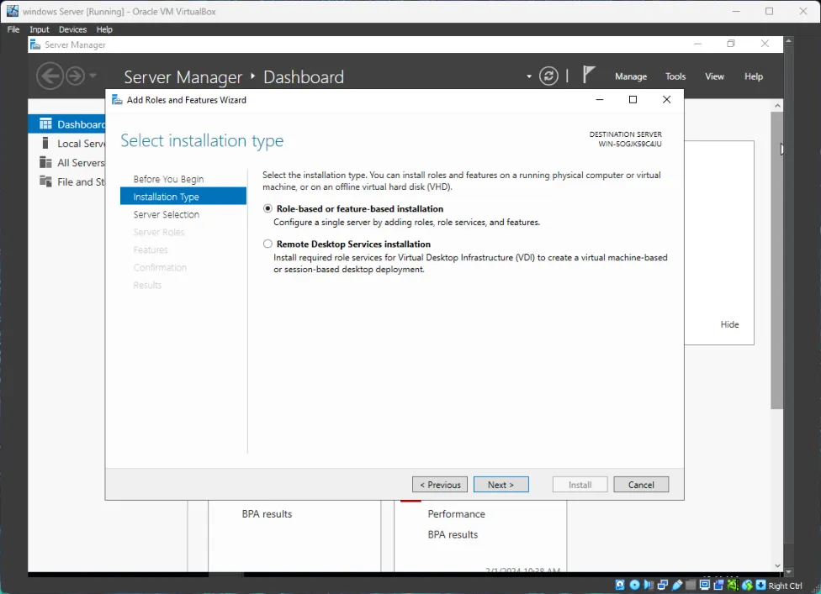
Task: Go to the Before You Begin step
Action: click(168, 179)
